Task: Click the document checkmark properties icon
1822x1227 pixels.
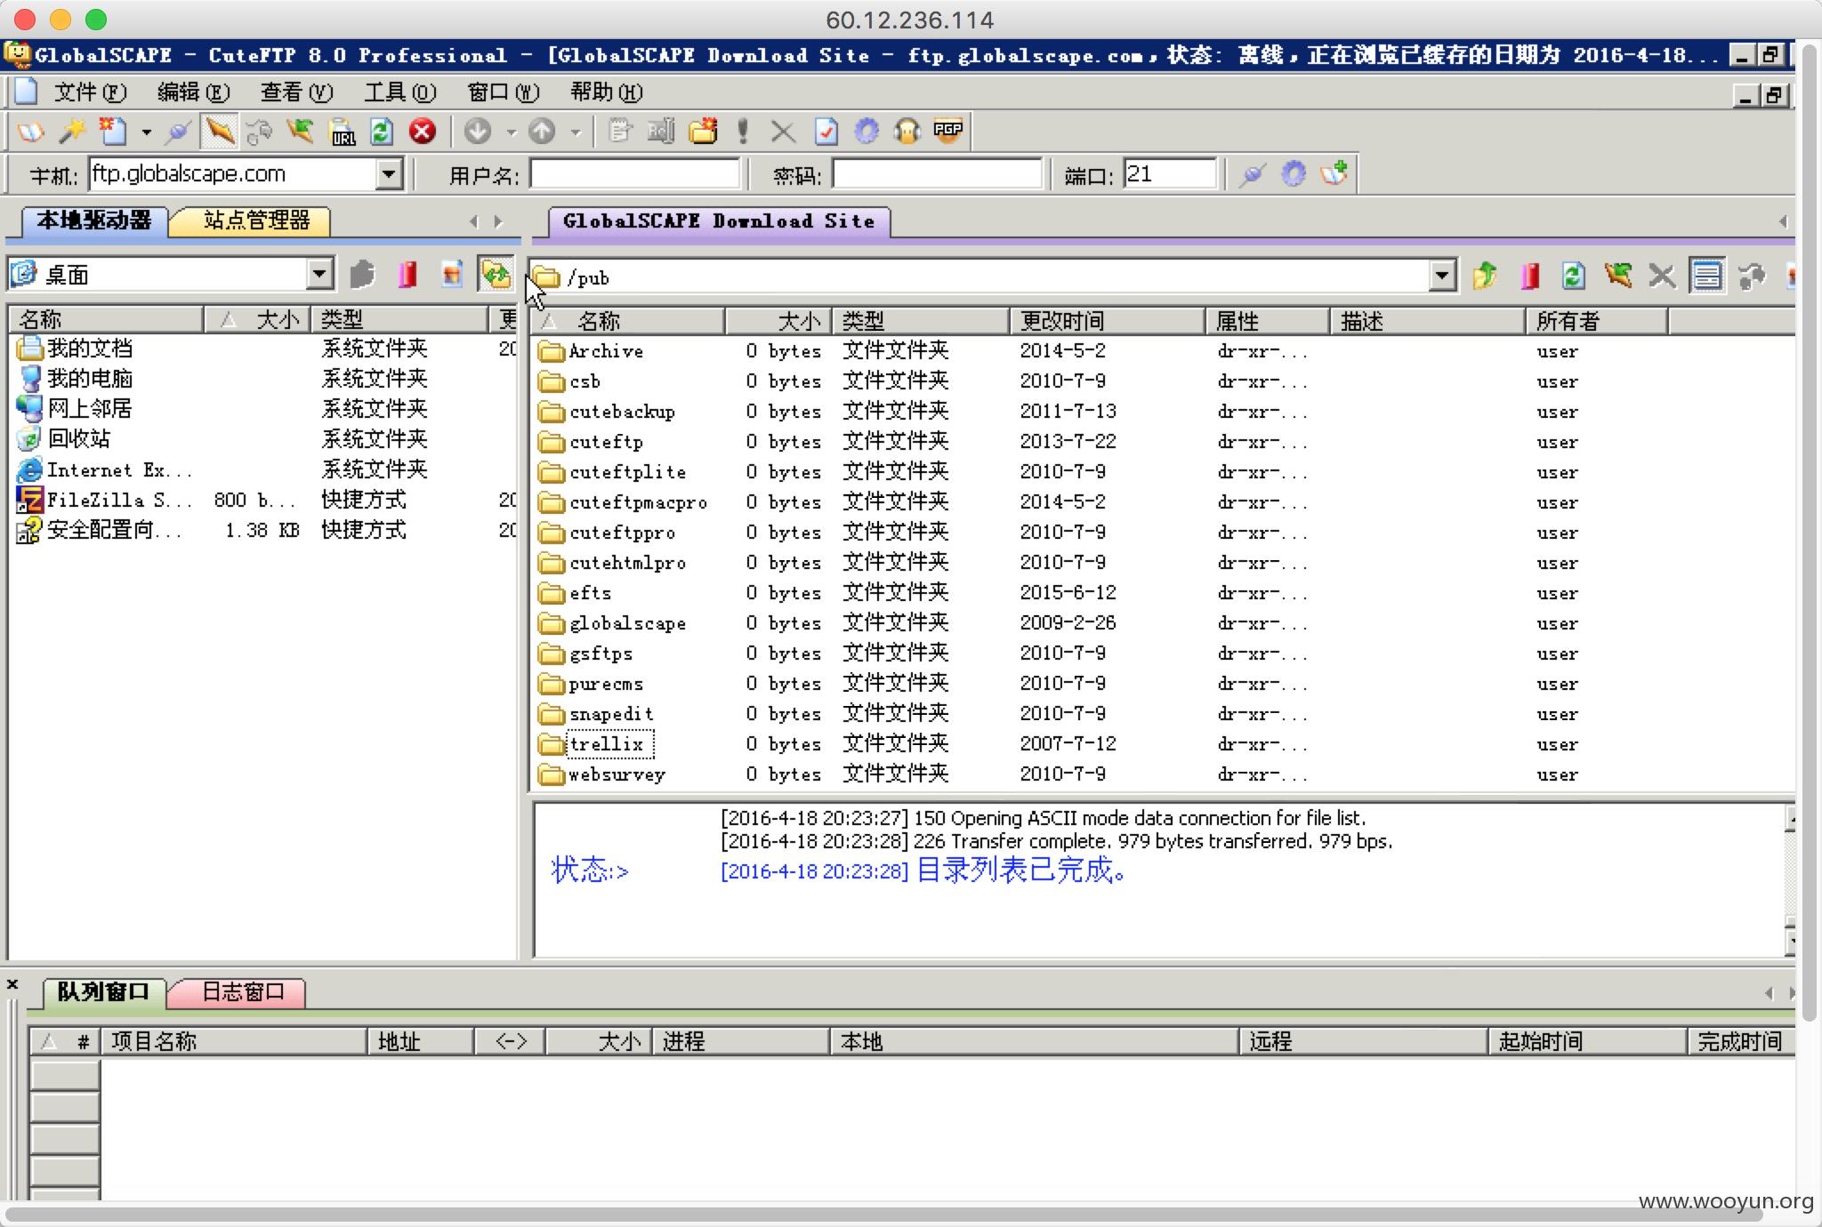Action: coord(826,132)
